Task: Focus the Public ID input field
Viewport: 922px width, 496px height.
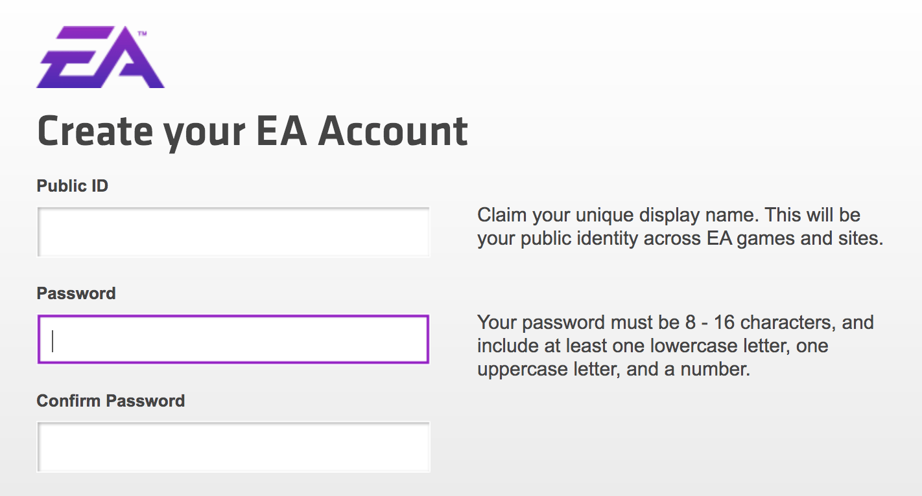Action: pyautogui.click(x=233, y=232)
